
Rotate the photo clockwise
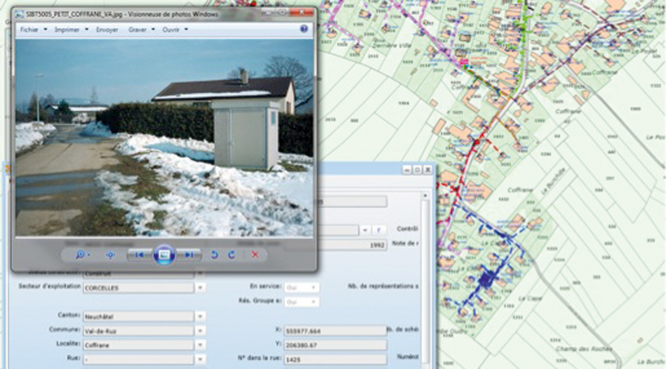[x=231, y=255]
